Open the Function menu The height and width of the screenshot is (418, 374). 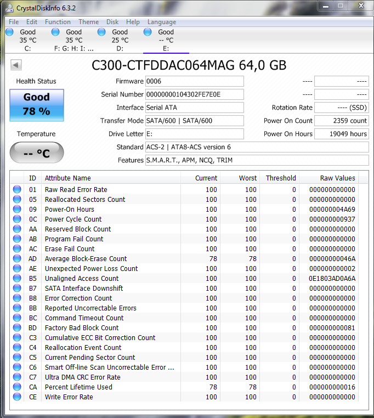tap(58, 22)
